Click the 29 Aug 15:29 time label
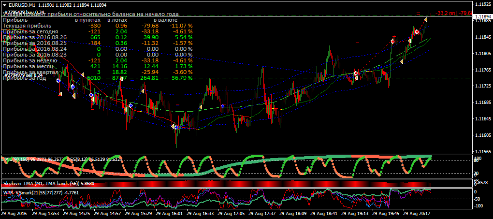493x219 pixels. click(137, 213)
